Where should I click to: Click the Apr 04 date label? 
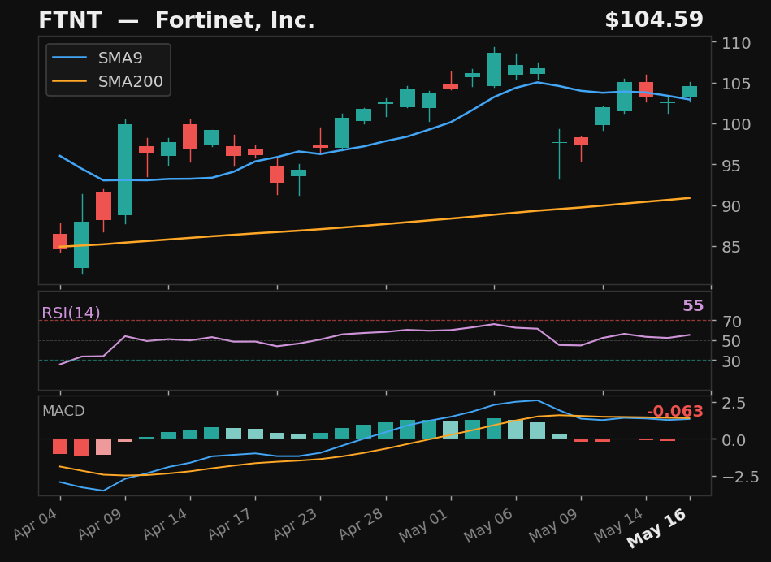[x=36, y=524]
